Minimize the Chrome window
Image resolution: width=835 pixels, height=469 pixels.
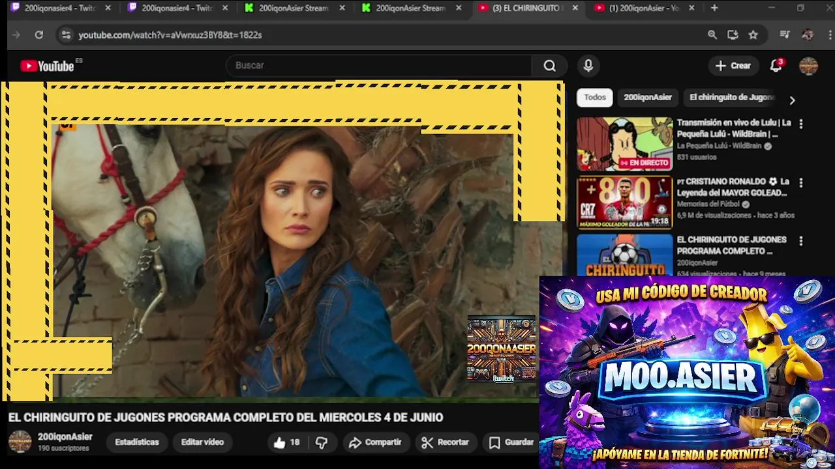pyautogui.click(x=771, y=8)
